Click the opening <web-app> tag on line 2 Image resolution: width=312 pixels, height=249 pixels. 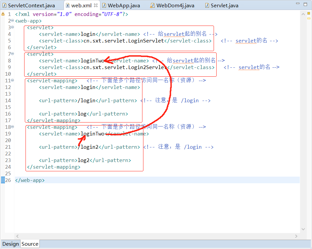[28, 21]
